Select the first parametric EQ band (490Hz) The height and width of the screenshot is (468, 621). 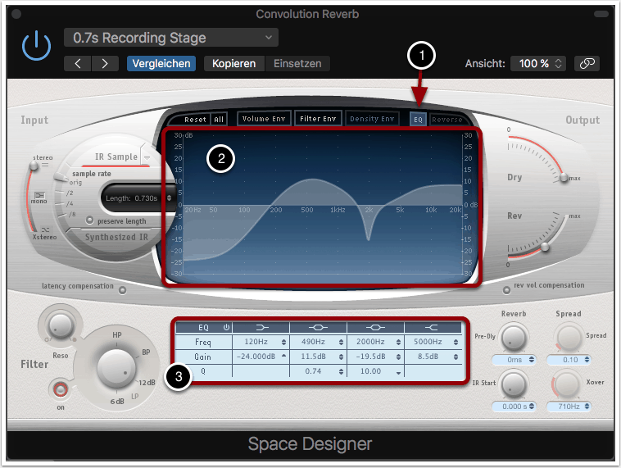(x=318, y=327)
